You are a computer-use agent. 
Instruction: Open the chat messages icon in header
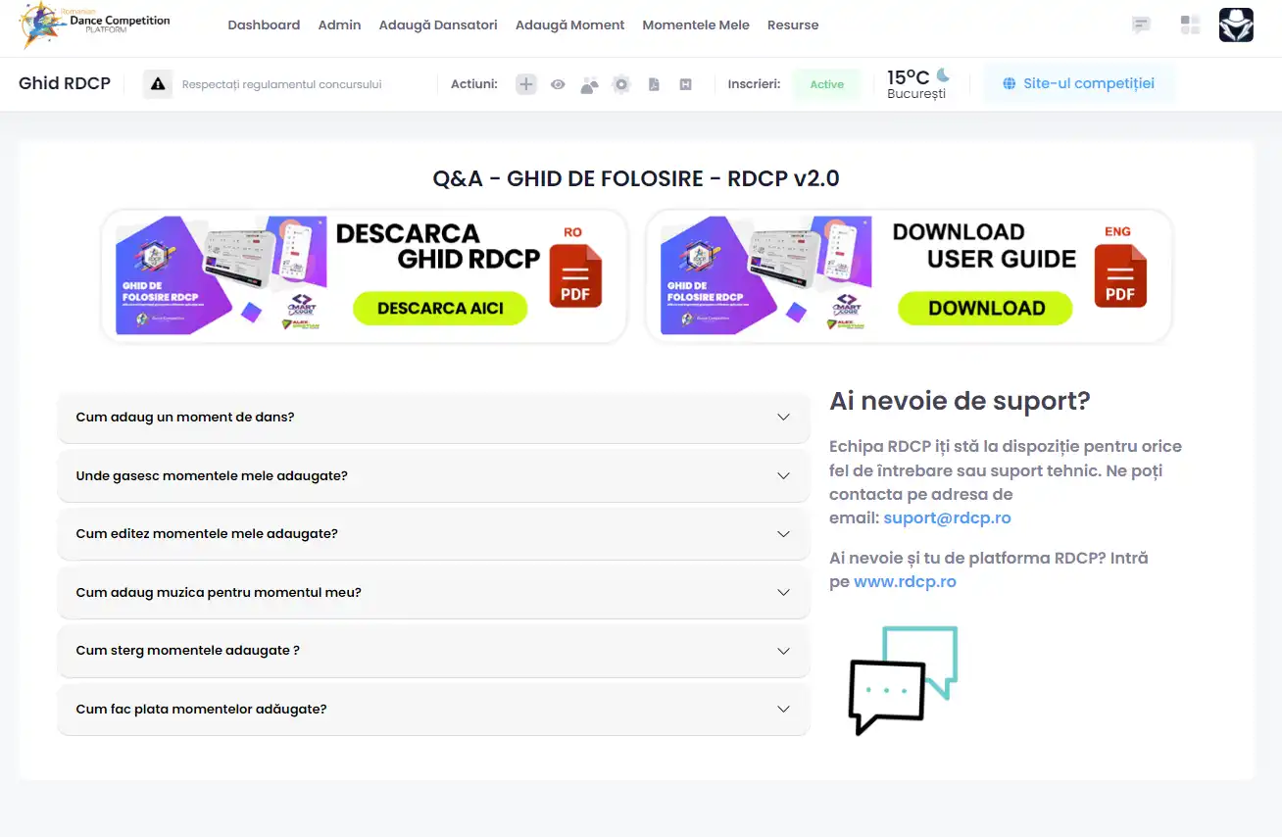[x=1141, y=25]
